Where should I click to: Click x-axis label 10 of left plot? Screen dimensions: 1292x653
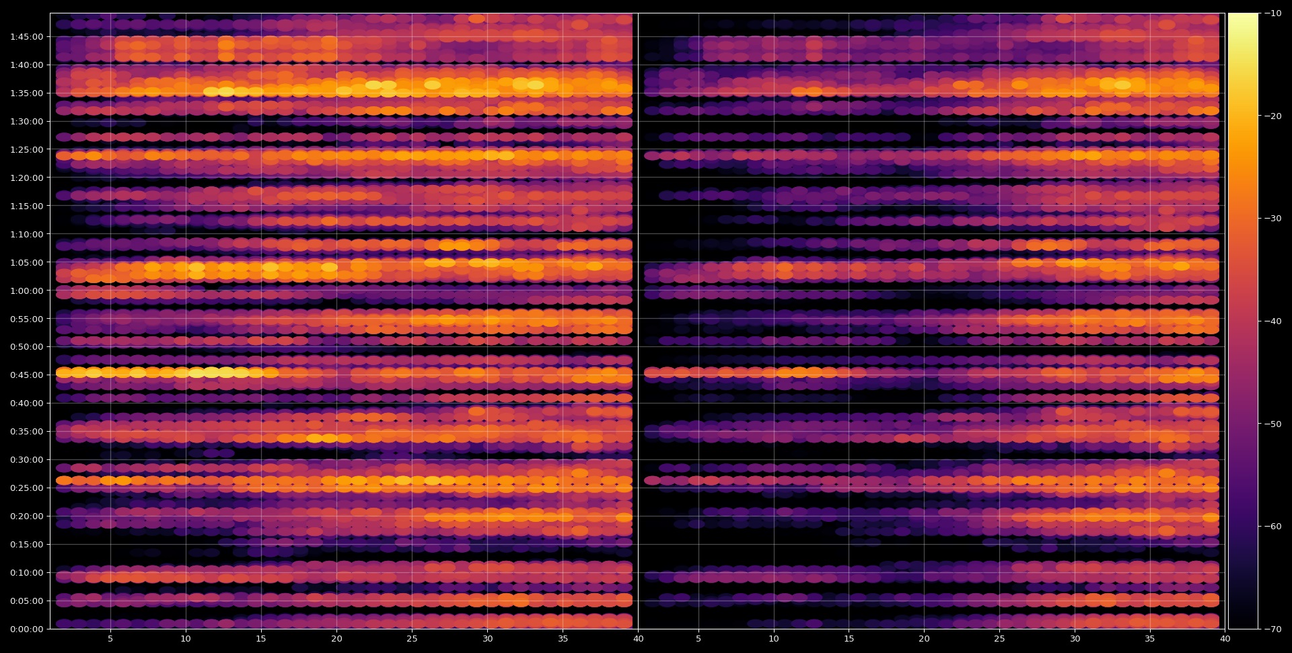(186, 639)
